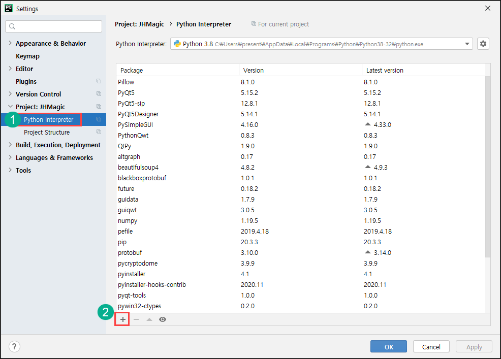Image resolution: width=501 pixels, height=359 pixels.
Task: Click the Cancel button
Action: pos(431,346)
